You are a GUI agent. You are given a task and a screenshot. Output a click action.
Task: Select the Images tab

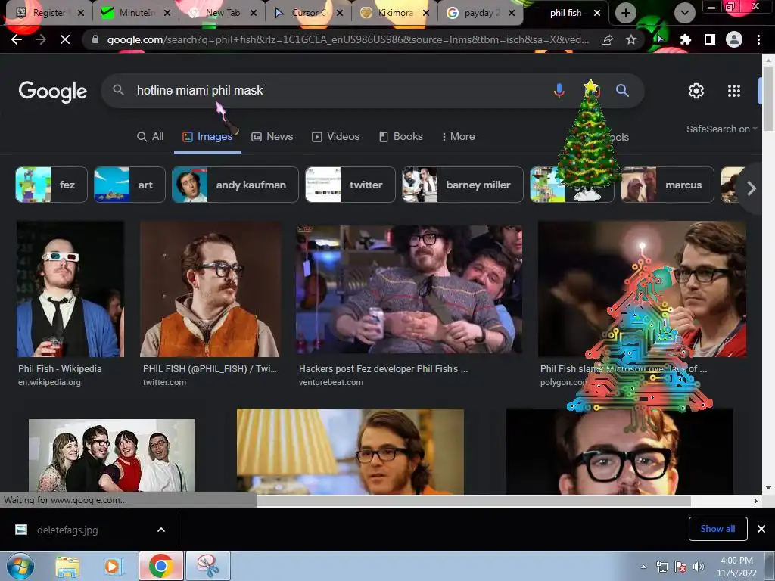(x=207, y=137)
